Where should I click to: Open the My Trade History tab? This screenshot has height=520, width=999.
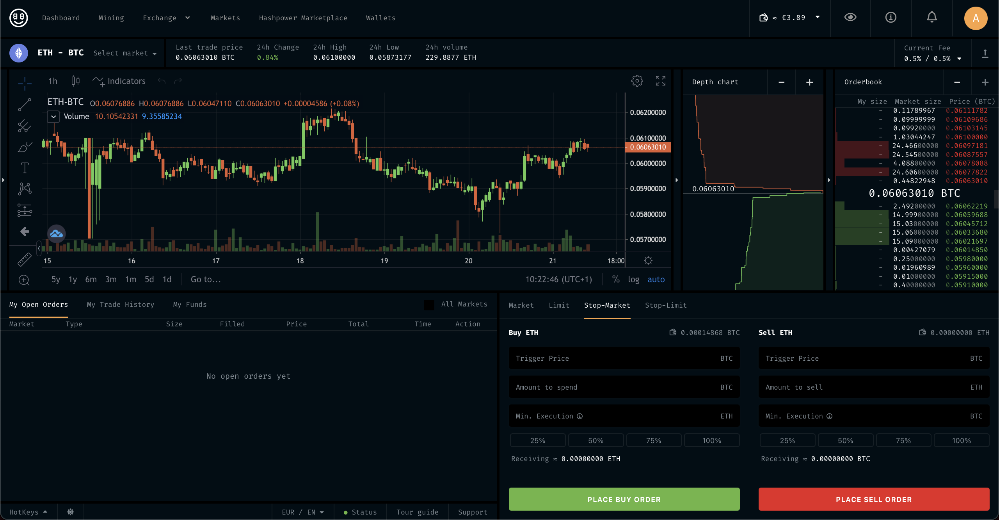point(120,305)
